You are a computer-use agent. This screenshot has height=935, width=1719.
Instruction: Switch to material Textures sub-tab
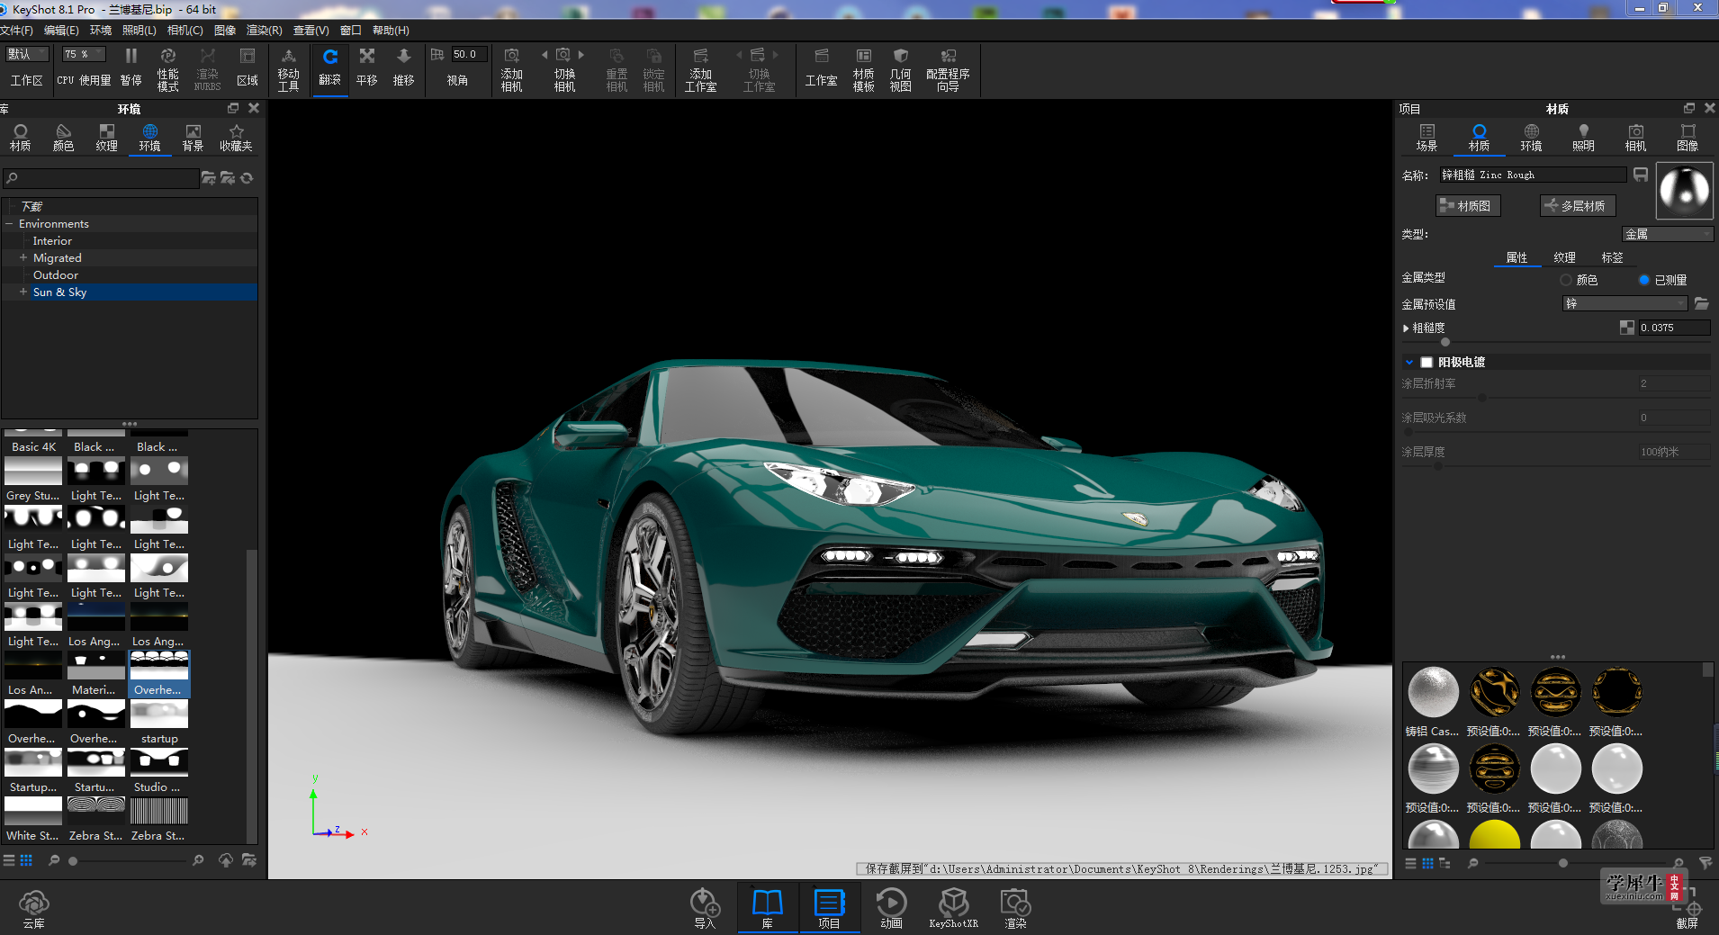point(1565,257)
